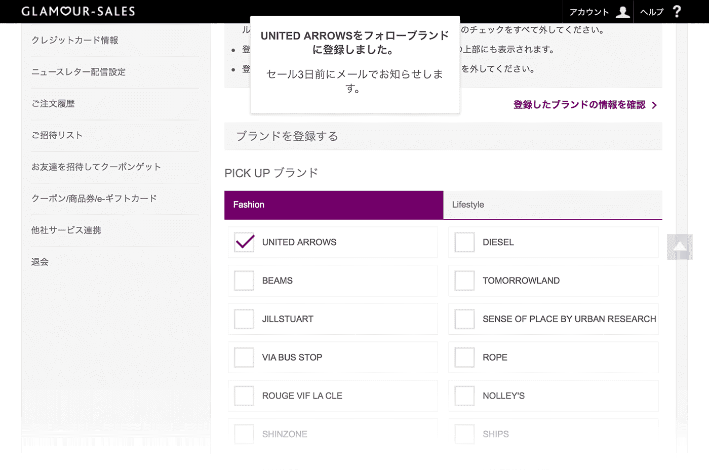Check the BEAMS brand checkbox
Screen dimensions: 709x473
pos(244,281)
